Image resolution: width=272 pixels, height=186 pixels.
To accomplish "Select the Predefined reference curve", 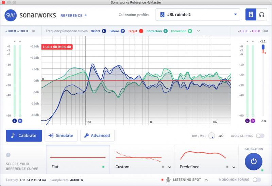I will tap(206, 159).
